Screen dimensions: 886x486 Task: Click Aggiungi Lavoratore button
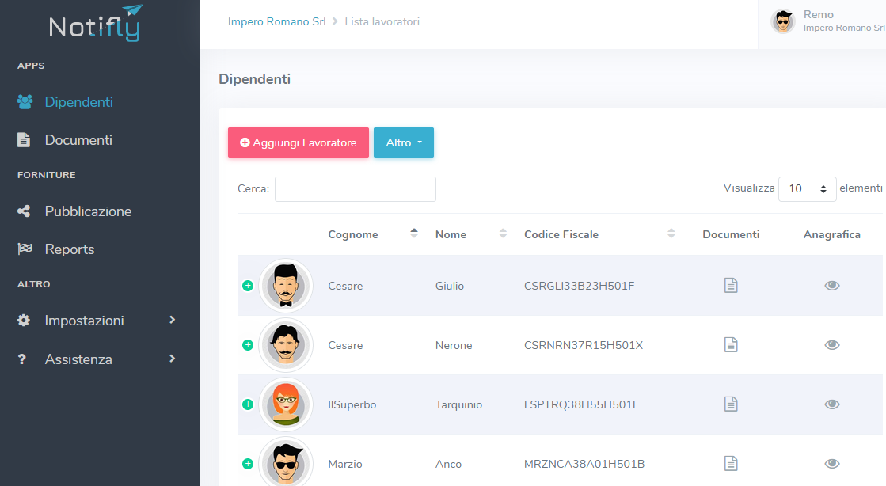pos(298,142)
